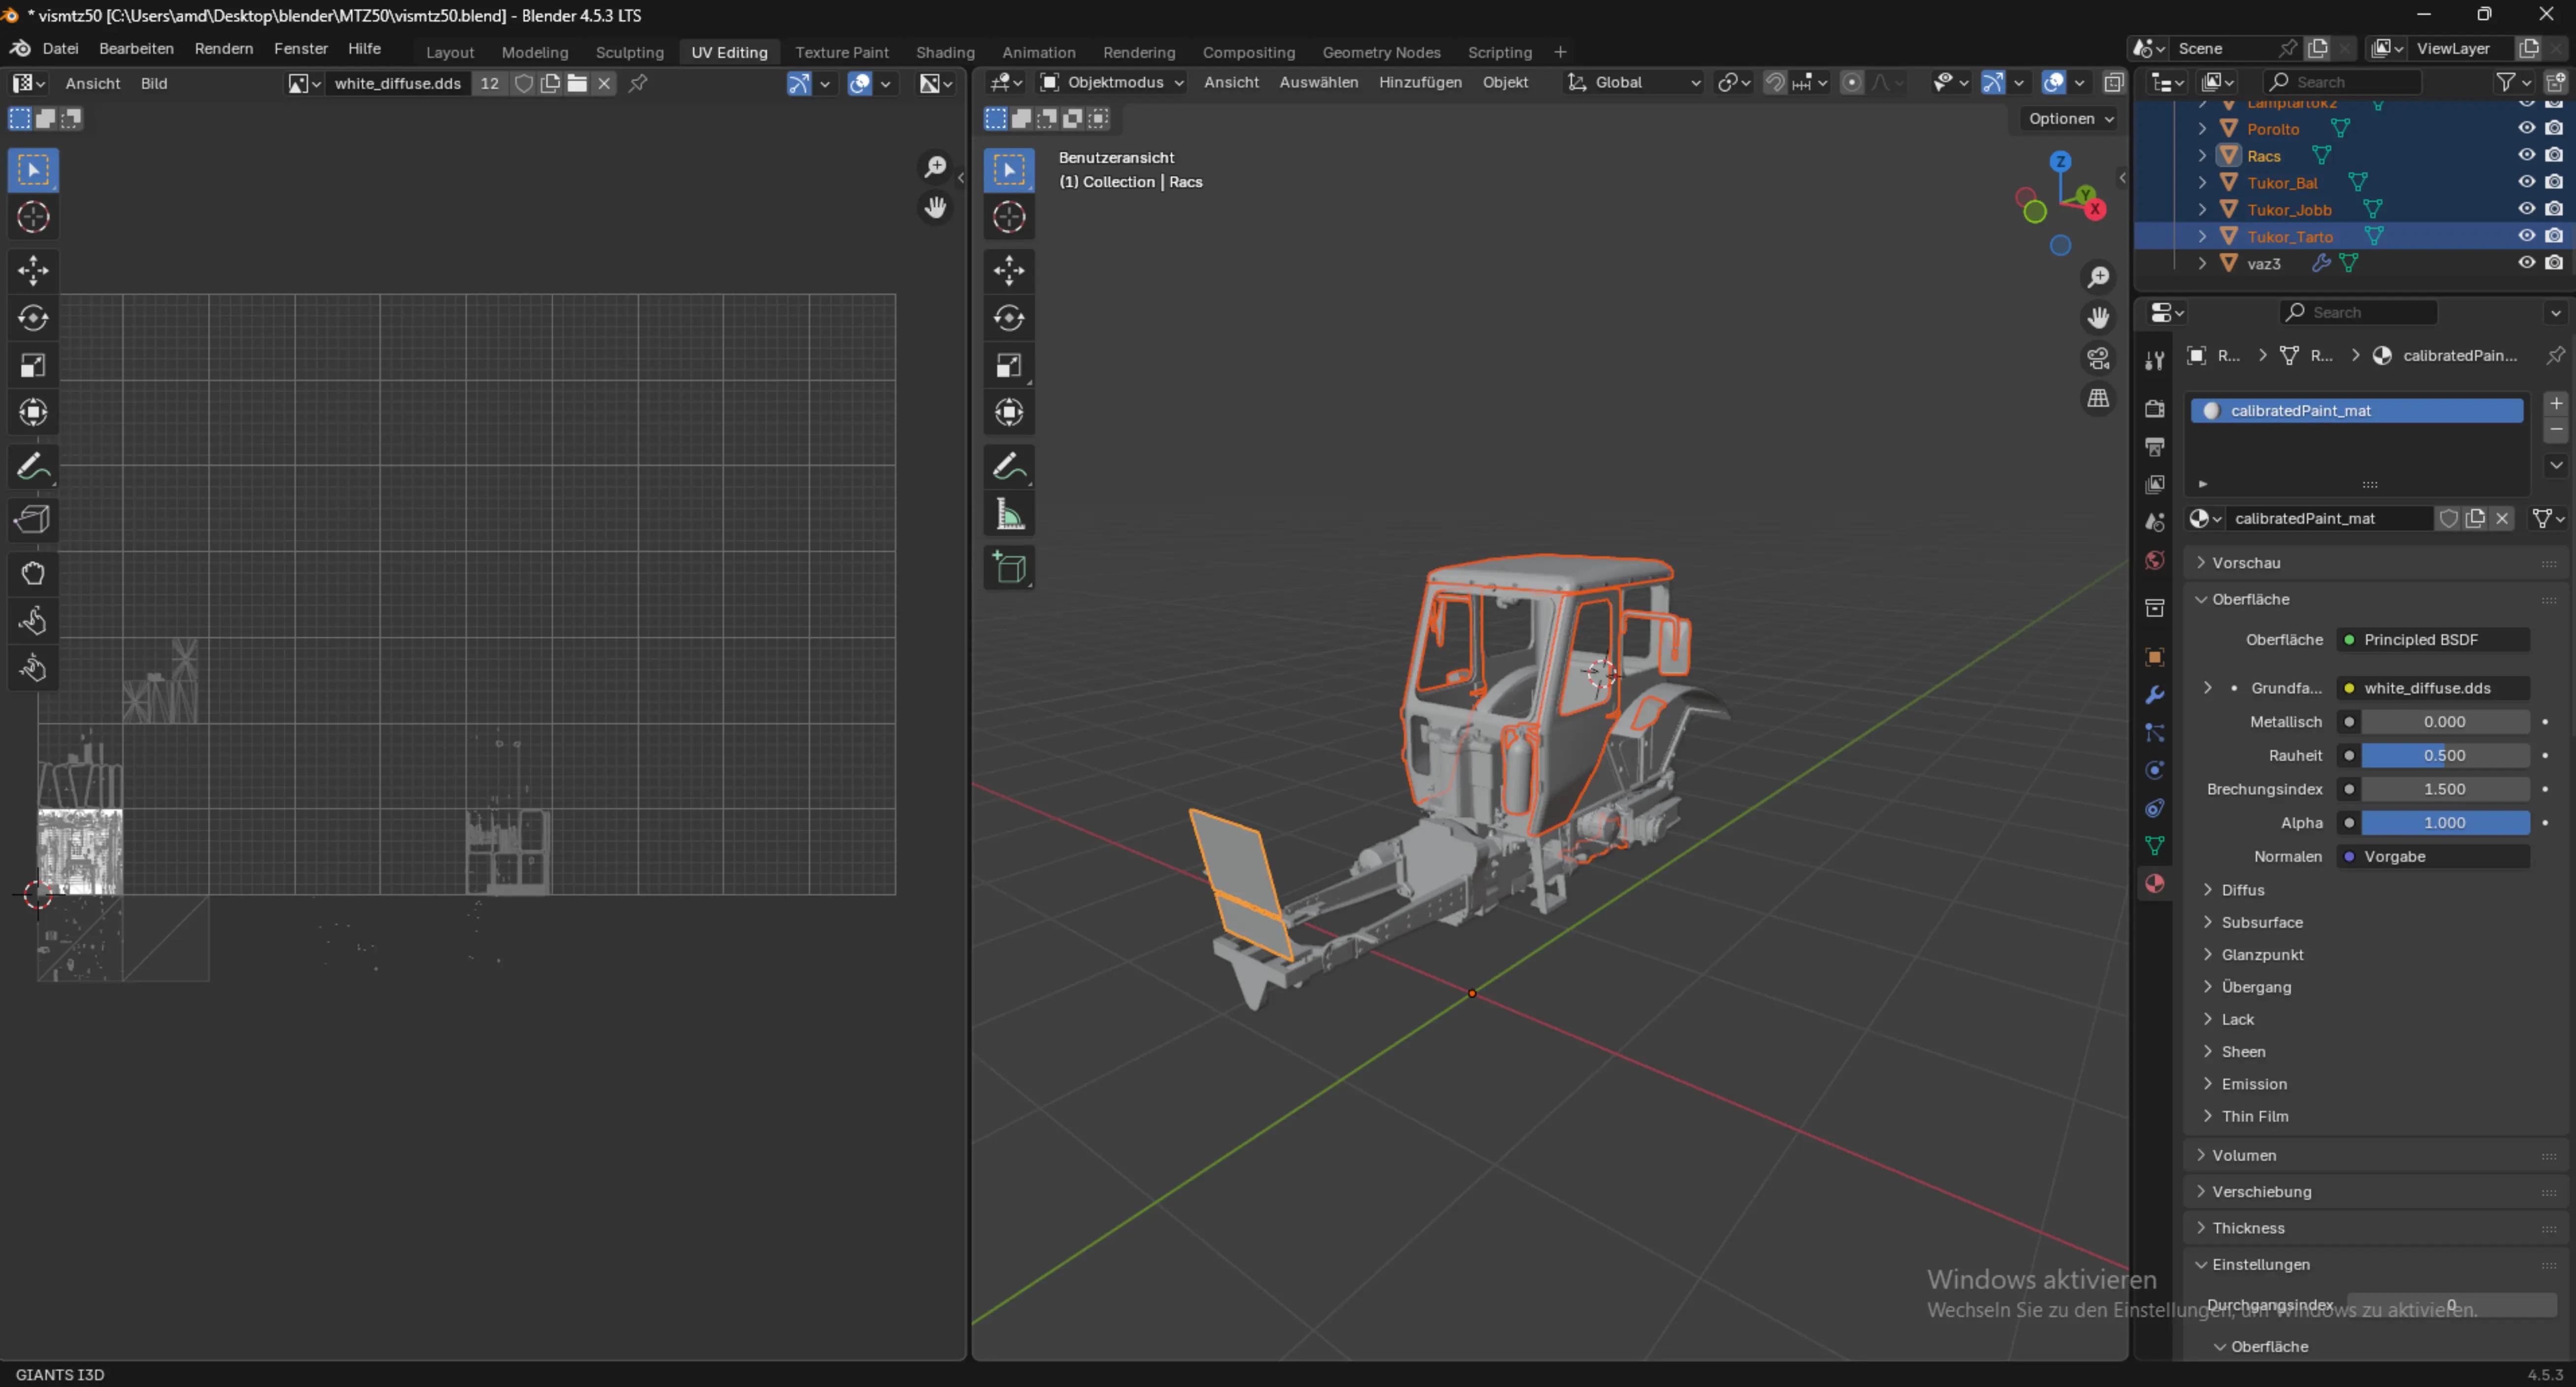The height and width of the screenshot is (1387, 2576).
Task: Open the Output properties printer tab icon
Action: tap(2155, 446)
